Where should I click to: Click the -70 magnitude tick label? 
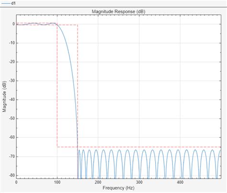11,157
